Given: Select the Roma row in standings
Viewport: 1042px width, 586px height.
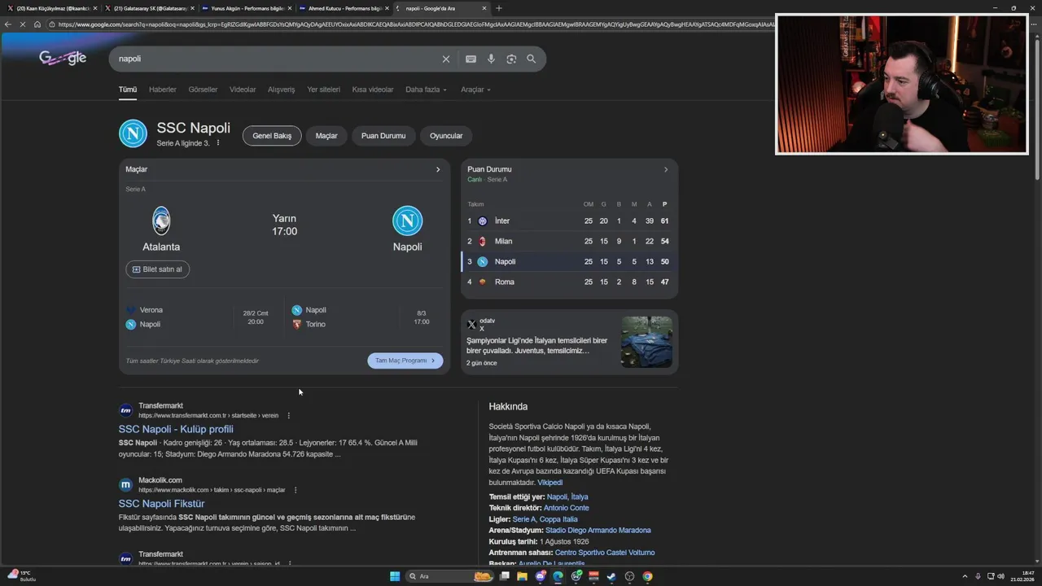Looking at the screenshot, I should [569, 282].
